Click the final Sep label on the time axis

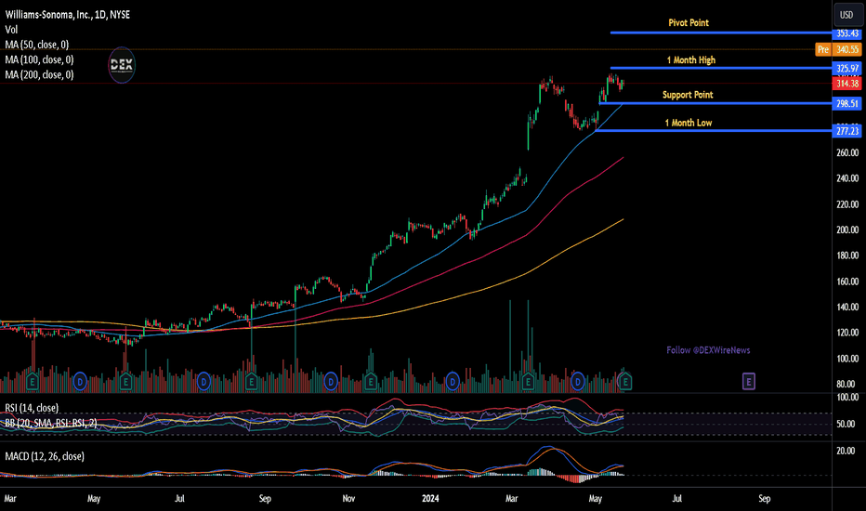765,498
